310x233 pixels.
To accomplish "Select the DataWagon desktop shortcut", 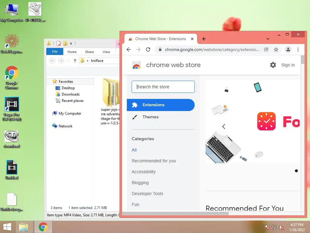I will tap(12, 44).
